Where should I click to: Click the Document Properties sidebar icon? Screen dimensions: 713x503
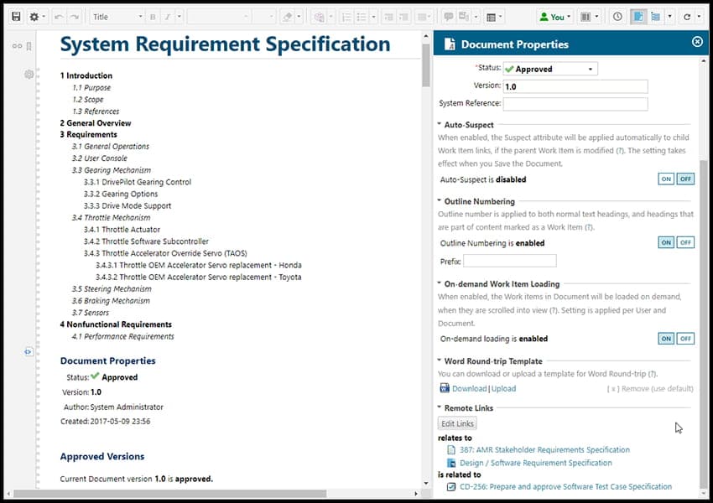tap(638, 17)
